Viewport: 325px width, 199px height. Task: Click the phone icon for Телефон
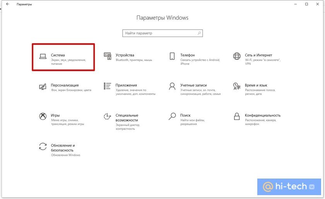pos(172,56)
